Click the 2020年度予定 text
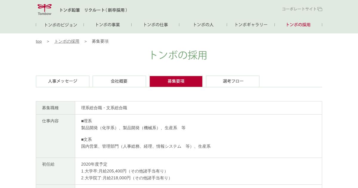This screenshot has width=358, height=188. [94, 164]
